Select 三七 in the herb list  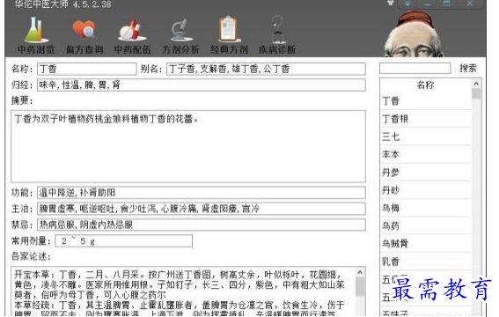(x=426, y=136)
